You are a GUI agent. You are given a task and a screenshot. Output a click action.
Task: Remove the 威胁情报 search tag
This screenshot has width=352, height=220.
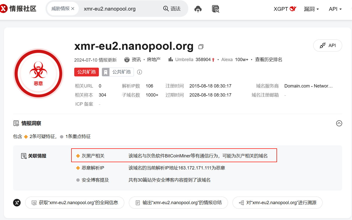click(x=73, y=9)
